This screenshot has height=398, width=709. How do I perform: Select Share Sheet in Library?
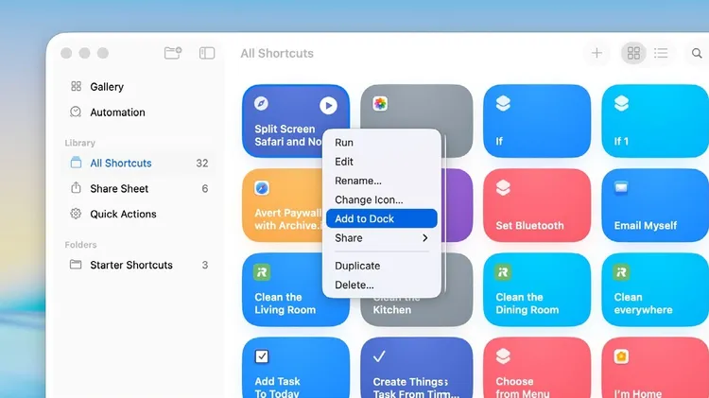coord(119,189)
